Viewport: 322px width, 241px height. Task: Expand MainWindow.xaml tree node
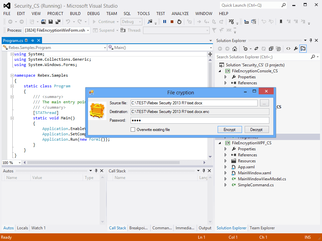pos(225,173)
